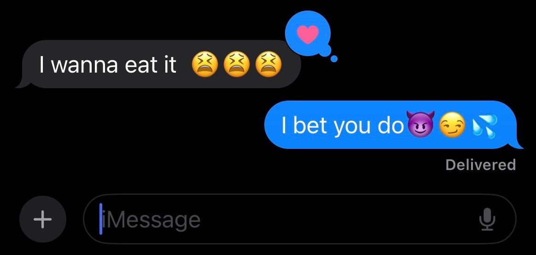Click the iMessage placeholder text
This screenshot has height=255, width=536.
click(x=151, y=220)
